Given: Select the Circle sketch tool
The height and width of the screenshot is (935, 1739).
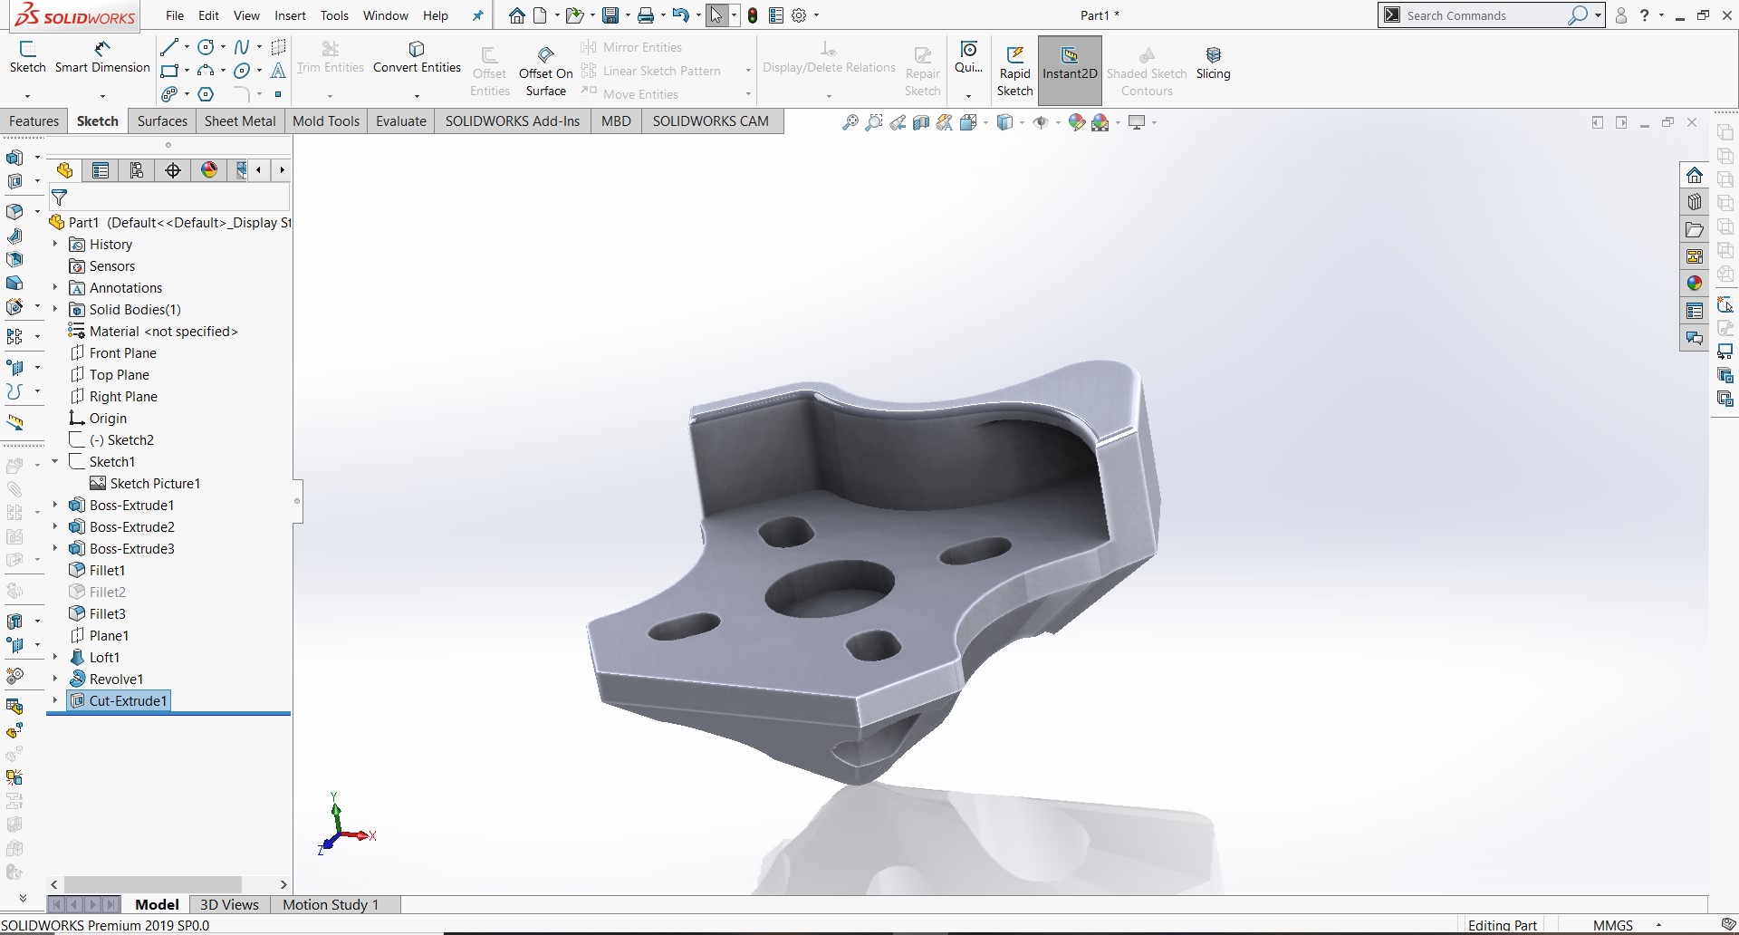Looking at the screenshot, I should 207,47.
